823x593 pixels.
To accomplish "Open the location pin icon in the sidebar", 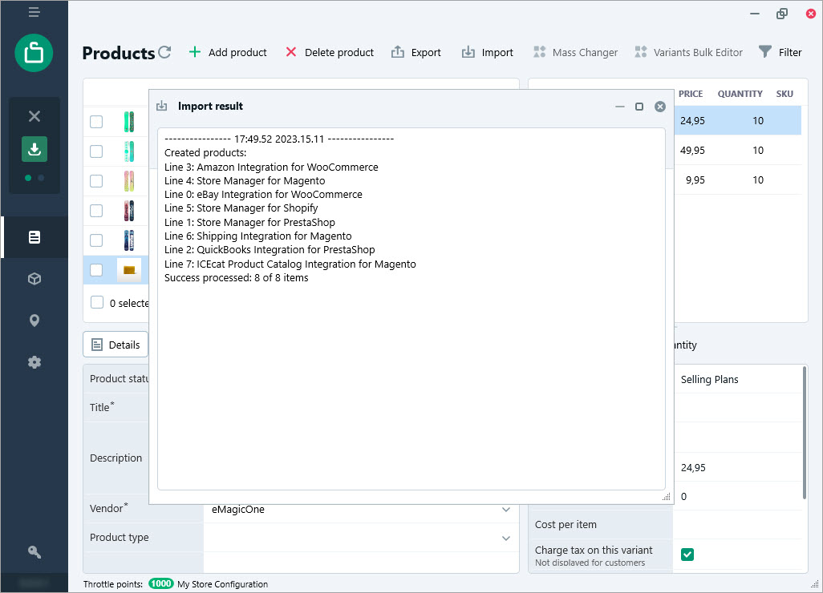I will pyautogui.click(x=34, y=321).
